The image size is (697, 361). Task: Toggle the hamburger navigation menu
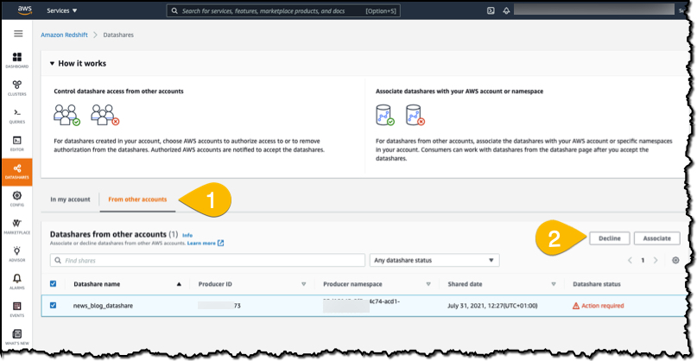tap(18, 34)
